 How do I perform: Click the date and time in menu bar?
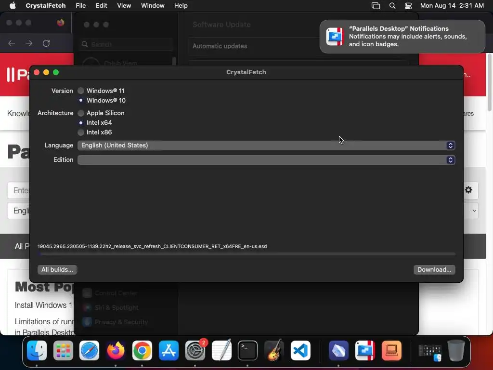point(452,5)
